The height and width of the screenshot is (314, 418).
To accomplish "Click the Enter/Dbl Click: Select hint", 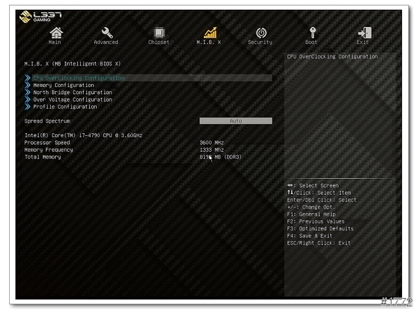I will click(321, 200).
